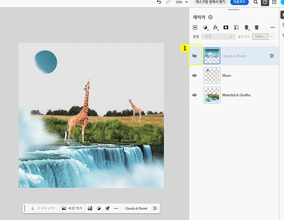Image resolution: width=284 pixels, height=220 pixels.
Task: Hide the Moon layer
Action: (x=194, y=76)
